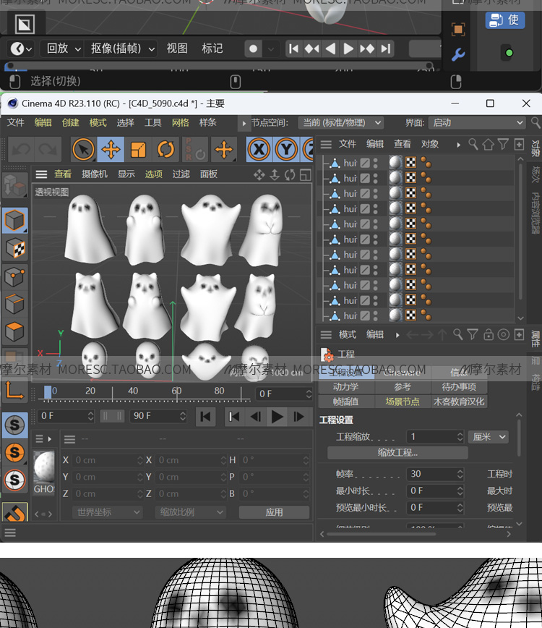Click the Make Editable icon in left toolbar
542x628 pixels.
(14, 186)
